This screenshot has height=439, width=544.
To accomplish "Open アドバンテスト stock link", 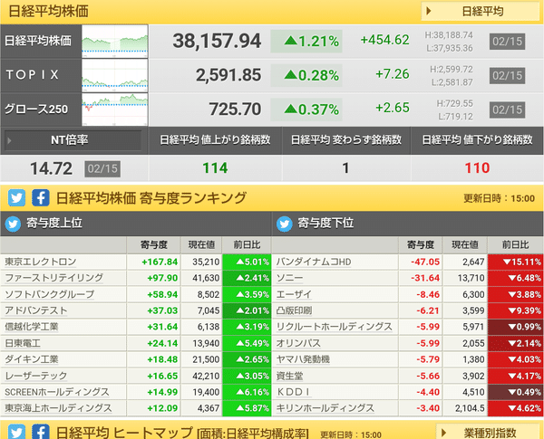I will 35,310.
